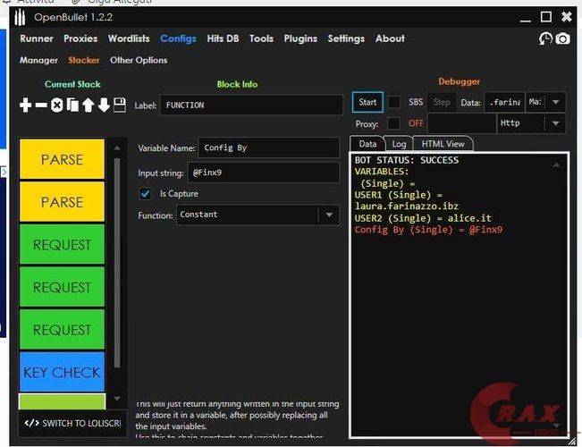The height and width of the screenshot is (447, 582).
Task: Click the 'VARIABLES:' line in debugger output
Action: 382,172
